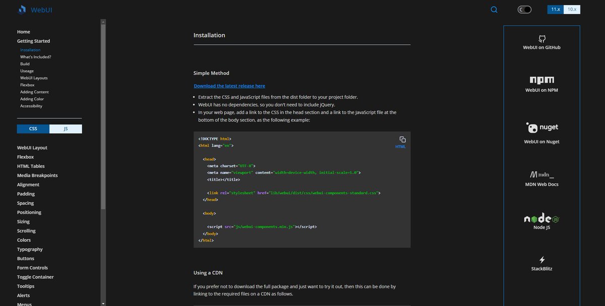Open the StackBlitz lightning icon
Image resolution: width=605 pixels, height=306 pixels.
click(x=542, y=260)
